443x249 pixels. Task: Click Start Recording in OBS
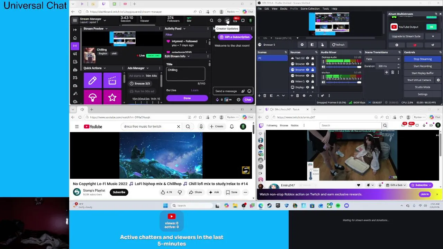423,66
